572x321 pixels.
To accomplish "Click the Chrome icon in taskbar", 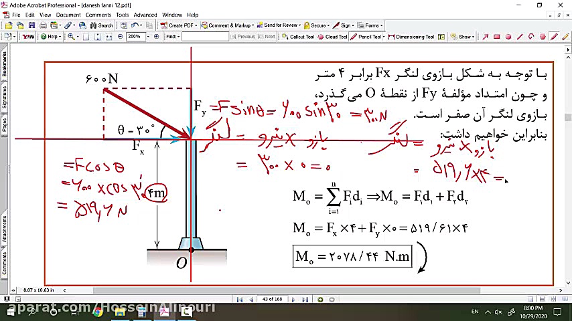I will coord(97,312).
